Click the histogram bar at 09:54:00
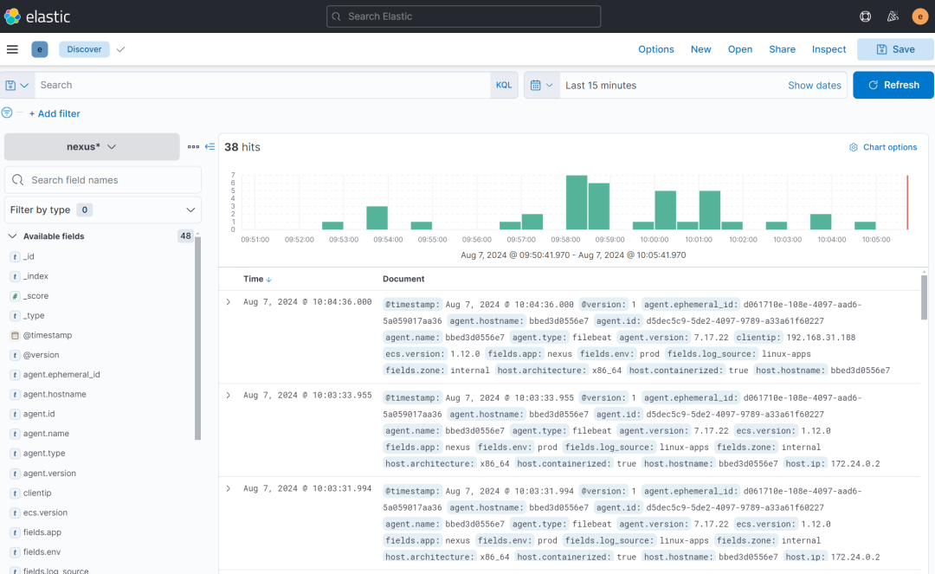 click(377, 218)
